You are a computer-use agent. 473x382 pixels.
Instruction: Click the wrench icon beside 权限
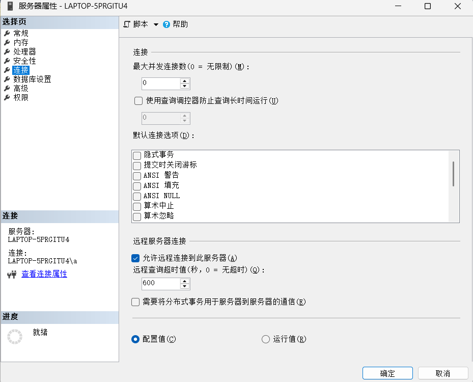point(7,98)
